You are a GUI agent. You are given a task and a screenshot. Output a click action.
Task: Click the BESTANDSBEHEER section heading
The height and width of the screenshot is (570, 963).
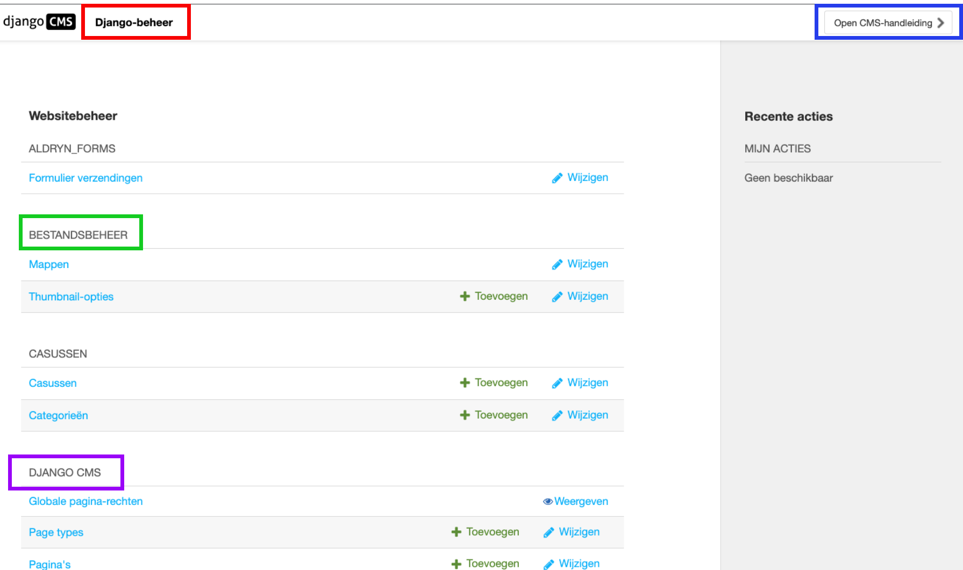point(78,235)
